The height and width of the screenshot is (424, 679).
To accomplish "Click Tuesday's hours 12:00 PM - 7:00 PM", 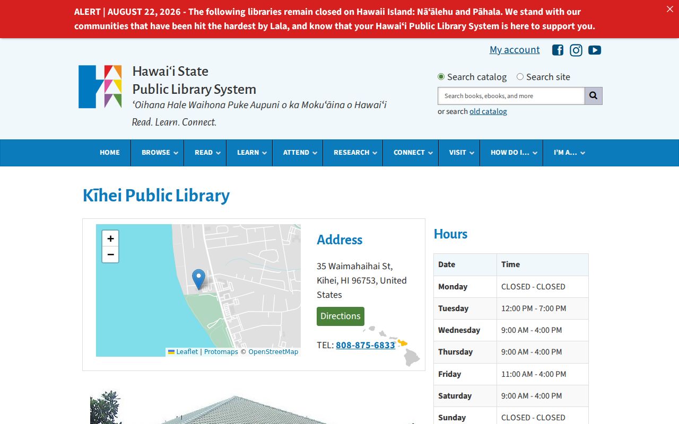I will click(534, 308).
